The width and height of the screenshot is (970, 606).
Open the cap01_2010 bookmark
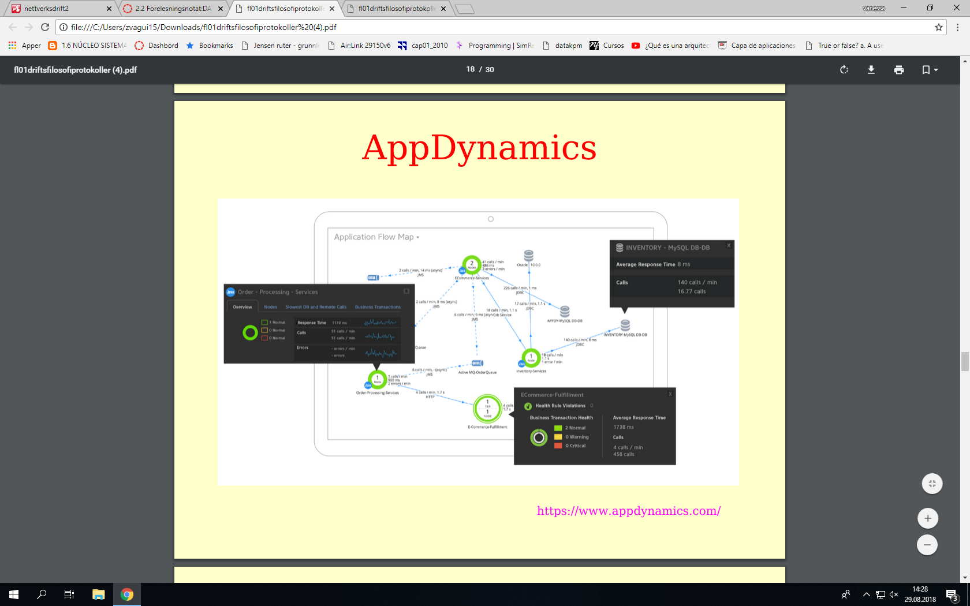pyautogui.click(x=423, y=46)
